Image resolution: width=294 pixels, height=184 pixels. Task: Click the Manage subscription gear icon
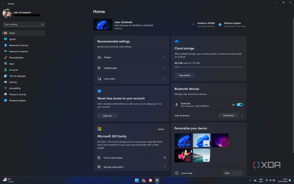(99, 167)
